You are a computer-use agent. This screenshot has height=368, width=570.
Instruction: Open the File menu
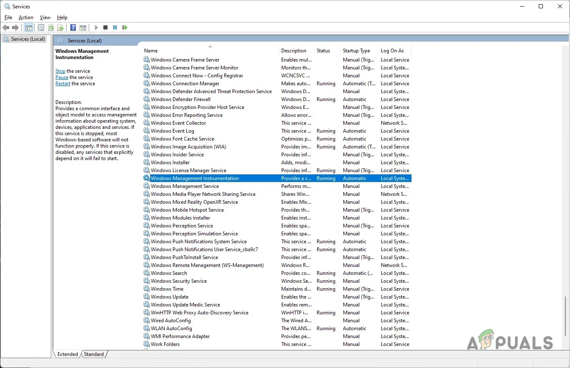(x=8, y=17)
